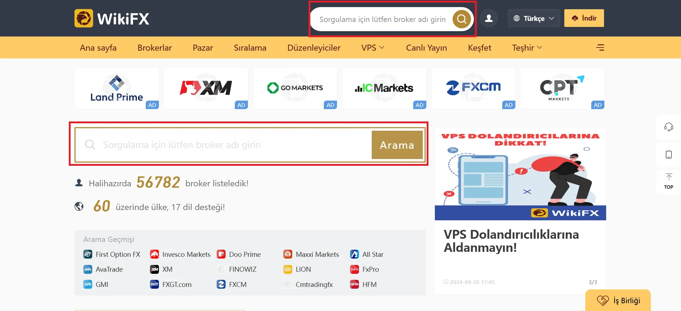This screenshot has height=311, width=681.
Task: Open the Canlı Yayın menu item
Action: 426,47
